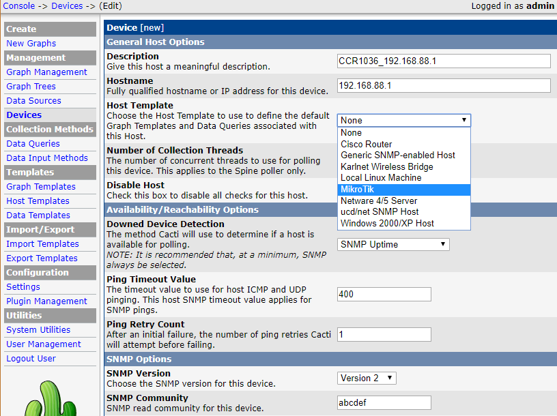
Task: Expand the SNMP Version dropdown
Action: pyautogui.click(x=367, y=378)
